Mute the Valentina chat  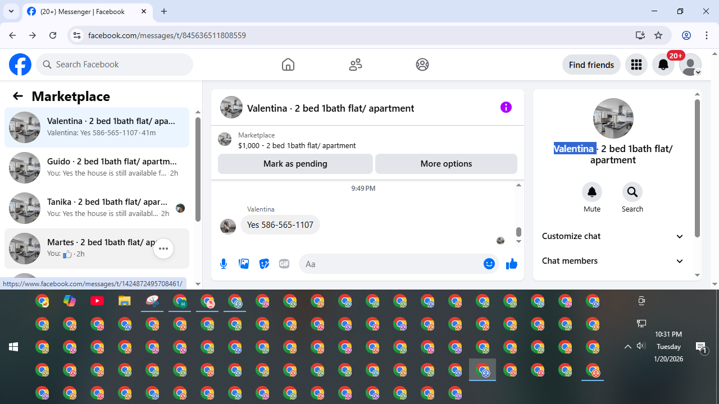tap(592, 192)
